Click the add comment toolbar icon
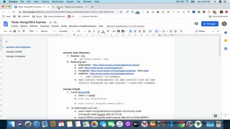 [x=118, y=31]
